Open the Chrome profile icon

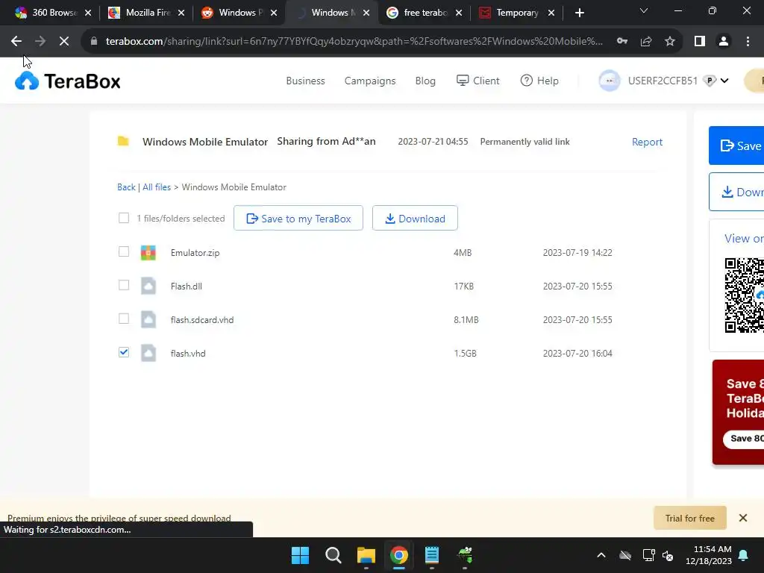coord(724,42)
